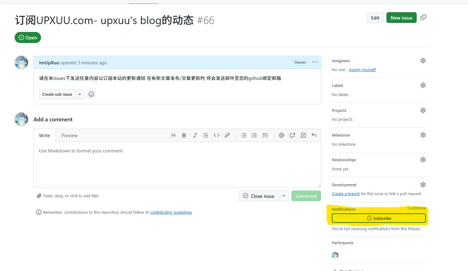Insert code formatting

pyautogui.click(x=217, y=135)
